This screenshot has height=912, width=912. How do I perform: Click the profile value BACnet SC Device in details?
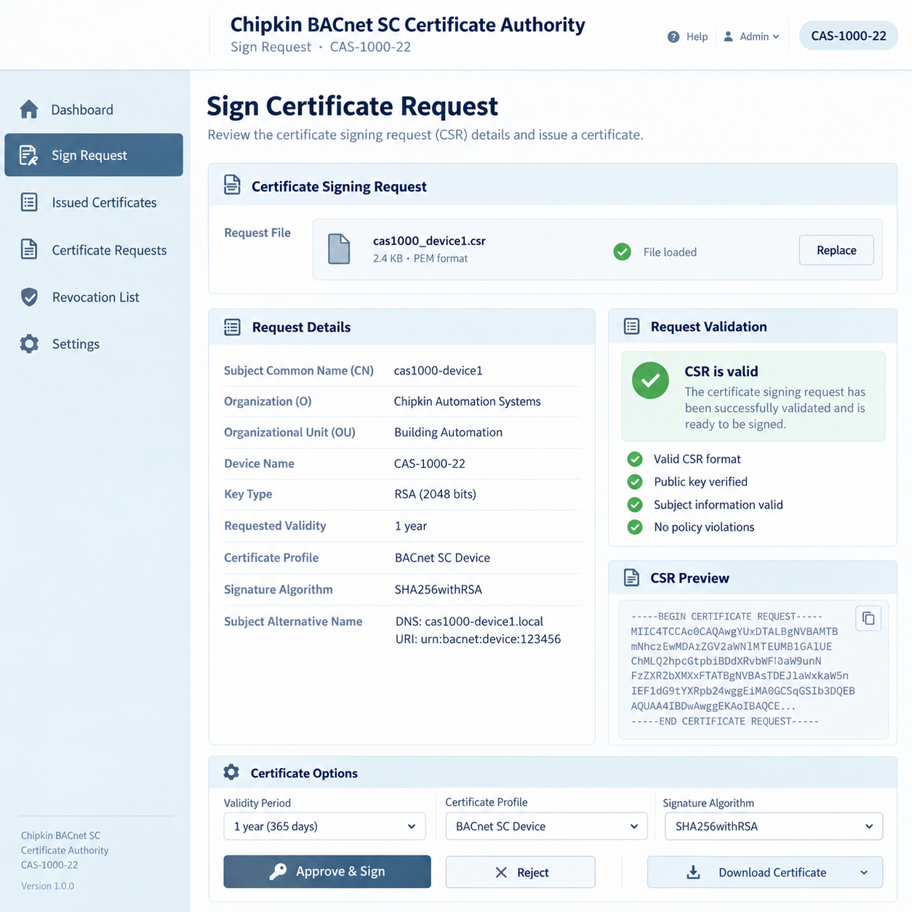click(442, 558)
